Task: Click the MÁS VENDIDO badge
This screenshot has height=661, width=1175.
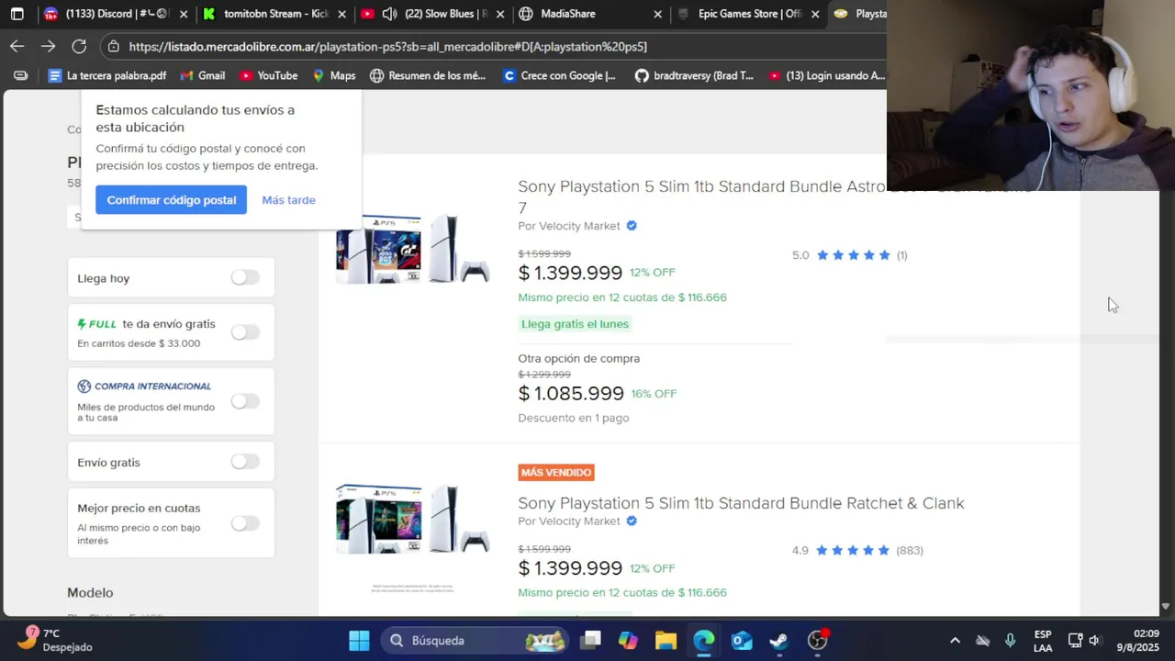Action: tap(556, 472)
